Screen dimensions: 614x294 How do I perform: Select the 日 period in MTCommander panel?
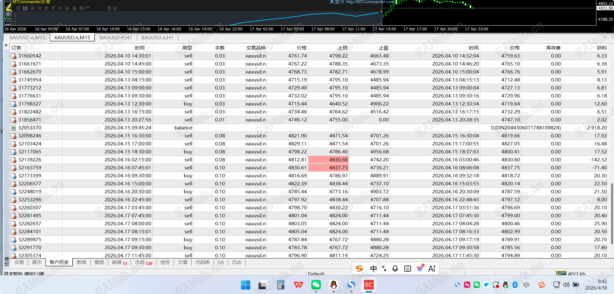[x=25, y=8]
